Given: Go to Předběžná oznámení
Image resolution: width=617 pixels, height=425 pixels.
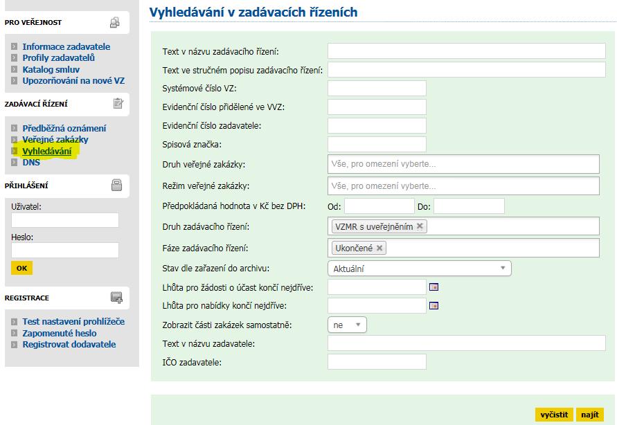Looking at the screenshot, I should pyautogui.click(x=64, y=128).
